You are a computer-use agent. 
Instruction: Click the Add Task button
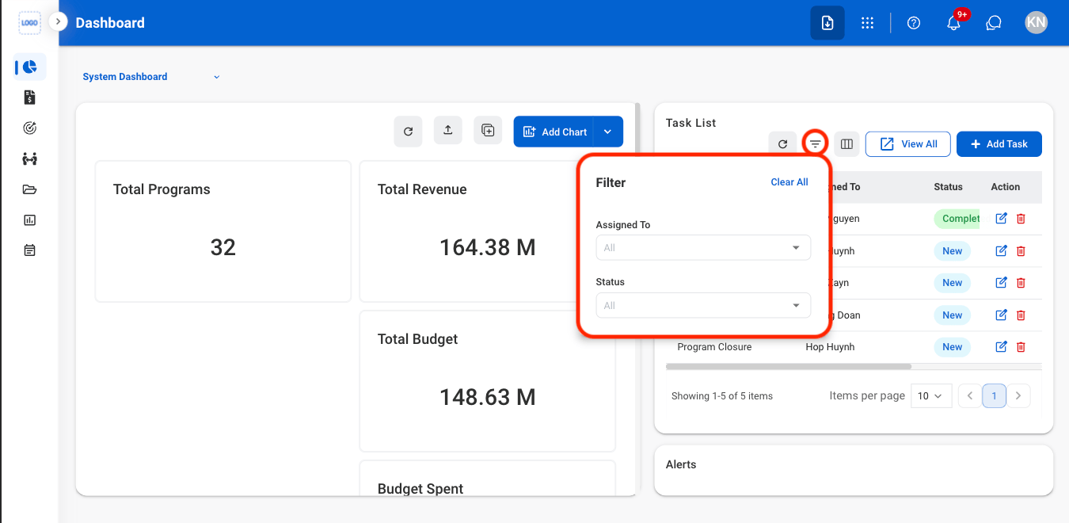pyautogui.click(x=999, y=143)
